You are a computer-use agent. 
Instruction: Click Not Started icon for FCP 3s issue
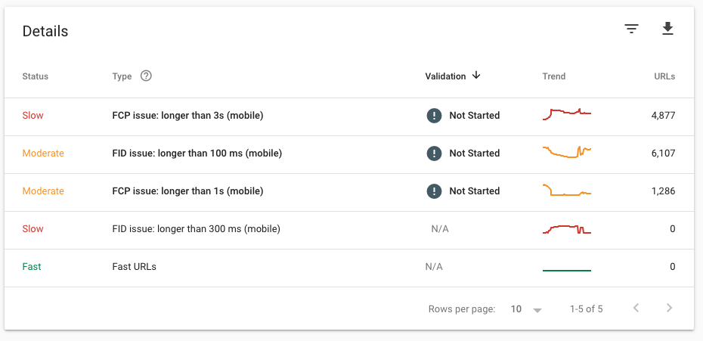(x=434, y=116)
